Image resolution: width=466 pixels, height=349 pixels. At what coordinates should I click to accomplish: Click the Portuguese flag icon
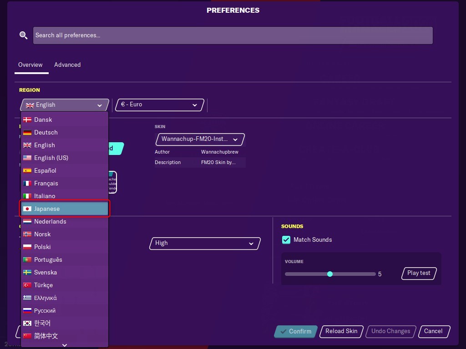[x=27, y=259]
